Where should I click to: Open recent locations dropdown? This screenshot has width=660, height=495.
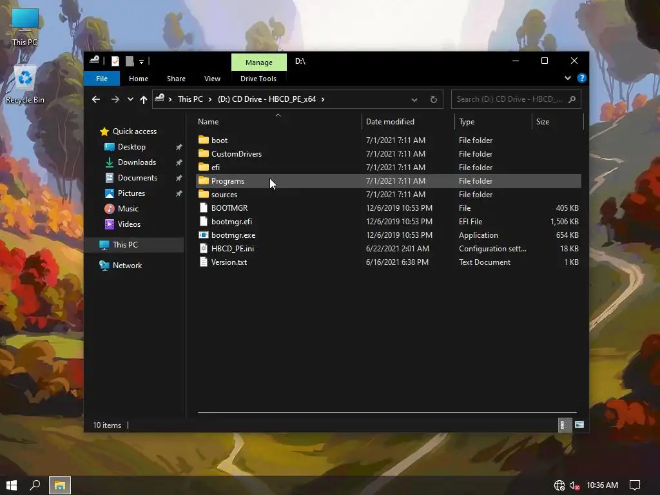[130, 99]
